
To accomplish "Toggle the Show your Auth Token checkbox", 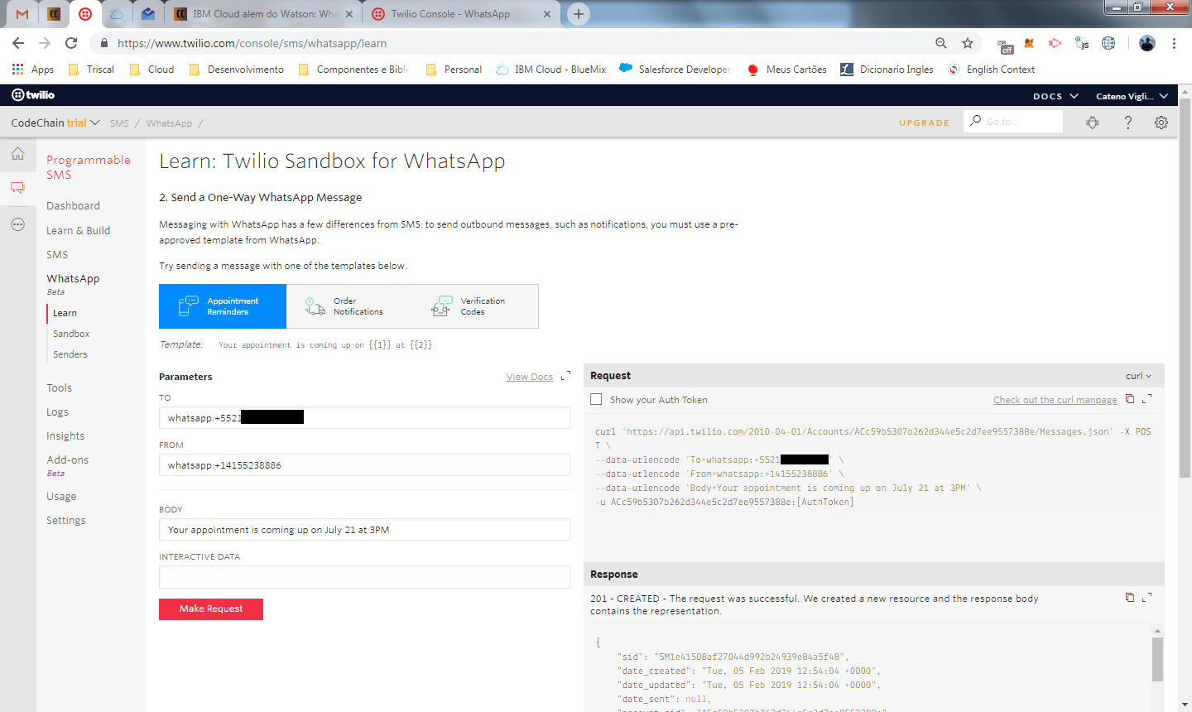I will [596, 399].
